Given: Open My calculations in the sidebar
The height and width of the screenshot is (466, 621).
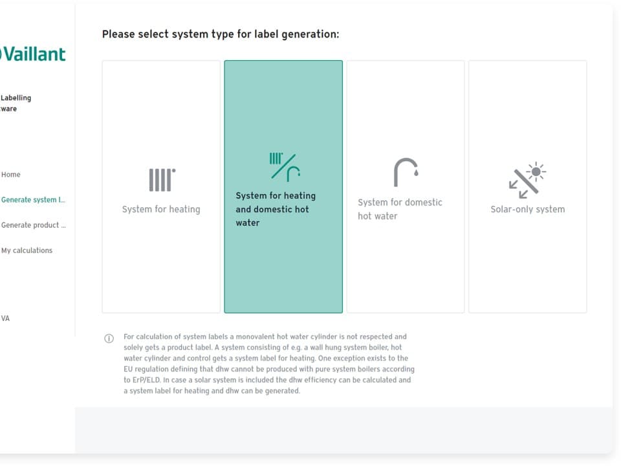Looking at the screenshot, I should (x=27, y=250).
